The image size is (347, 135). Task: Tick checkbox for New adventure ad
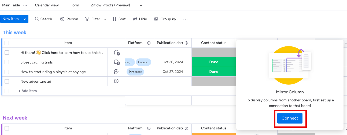(7, 81)
